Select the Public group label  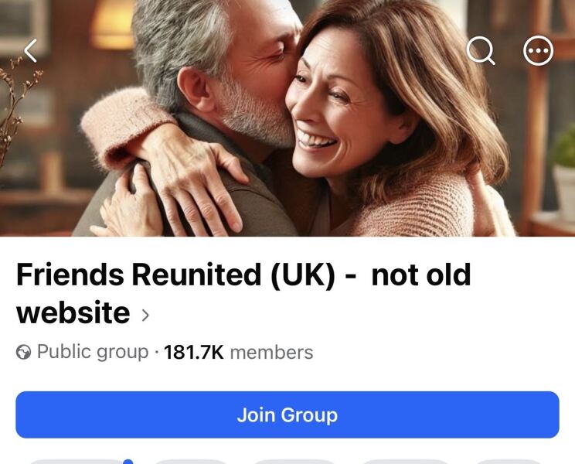click(93, 352)
